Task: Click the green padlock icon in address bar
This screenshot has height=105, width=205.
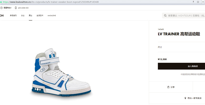Action: click(x=1, y=2)
